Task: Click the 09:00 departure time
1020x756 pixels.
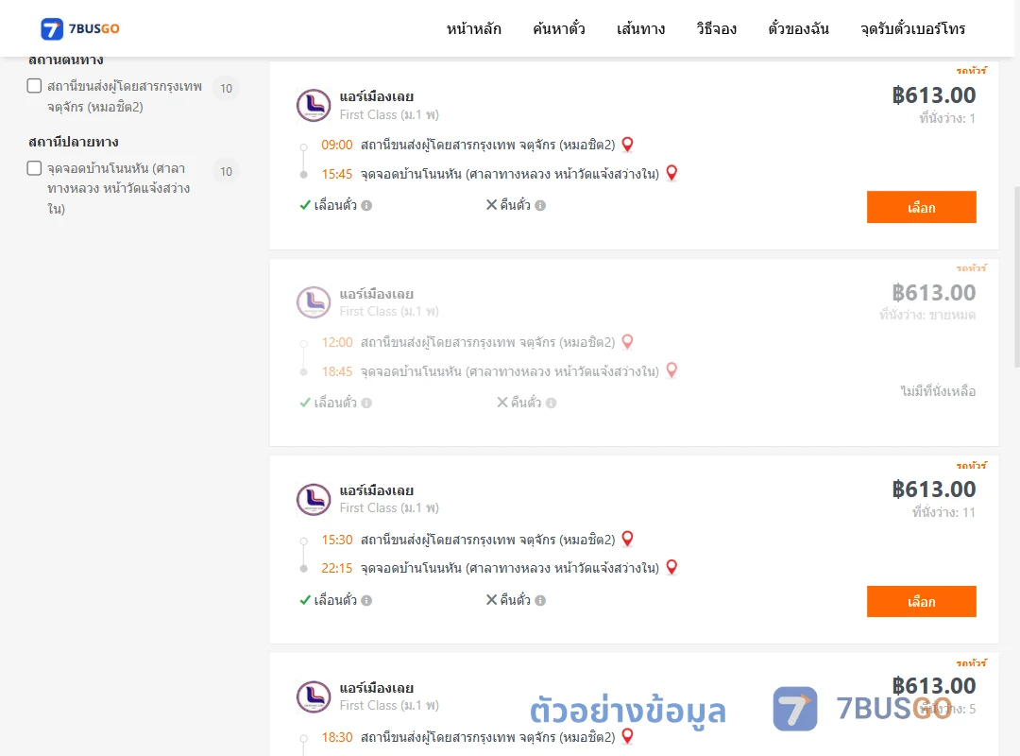Action: point(337,146)
